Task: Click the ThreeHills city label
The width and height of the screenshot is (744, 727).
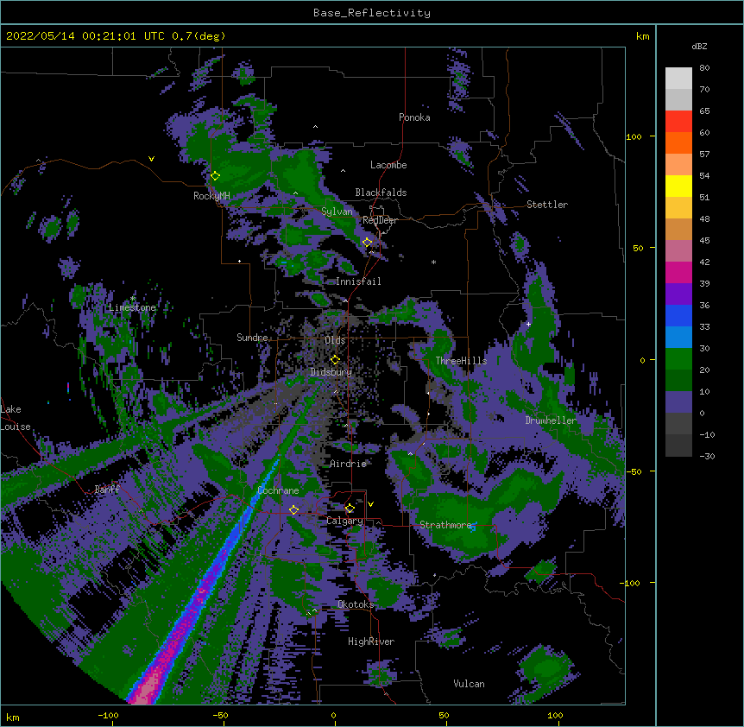Action: pyautogui.click(x=461, y=361)
